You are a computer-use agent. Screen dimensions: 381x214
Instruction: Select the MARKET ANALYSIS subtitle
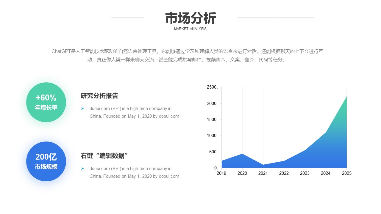click(190, 29)
